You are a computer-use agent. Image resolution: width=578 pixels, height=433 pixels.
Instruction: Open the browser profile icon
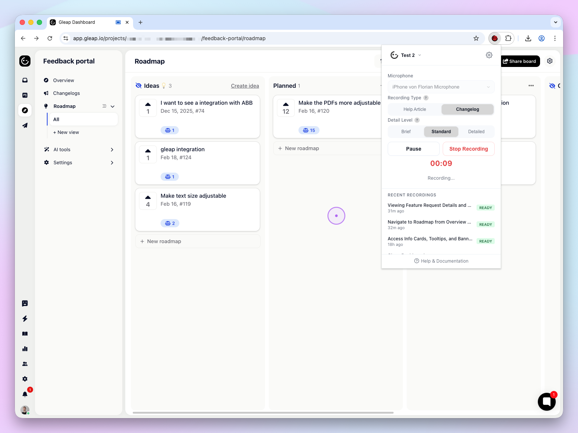[x=542, y=38]
